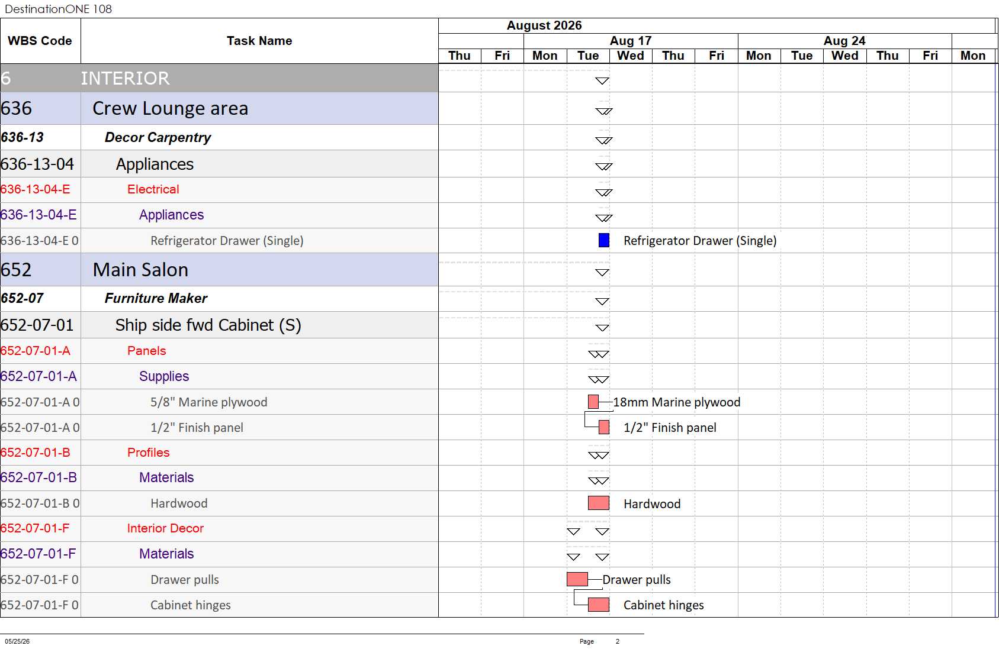
Task: Click the 5/8" Marine plywood task bar
Action: [x=593, y=402]
